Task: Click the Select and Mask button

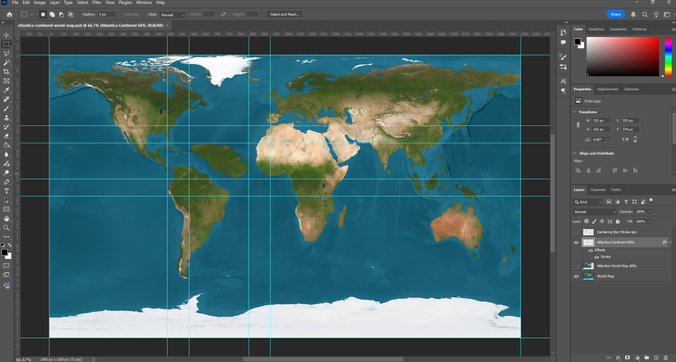Action: (285, 15)
